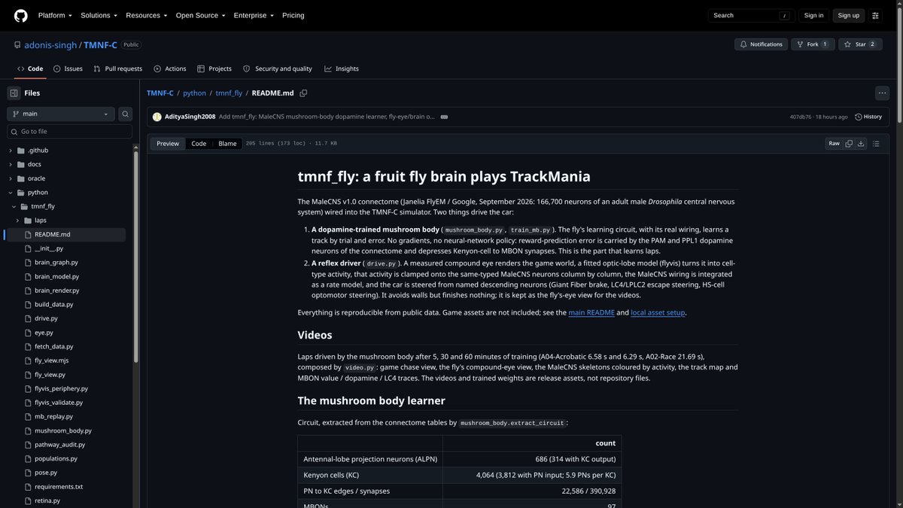Screen dimensions: 903x508
Task: Open mushroom_body.py in file tree
Action: click(63, 430)
